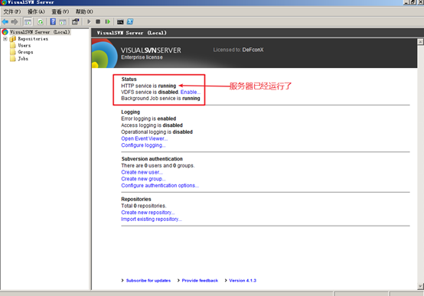The image size is (424, 296).
Task: Select the Groups tree item
Action: [x=25, y=52]
